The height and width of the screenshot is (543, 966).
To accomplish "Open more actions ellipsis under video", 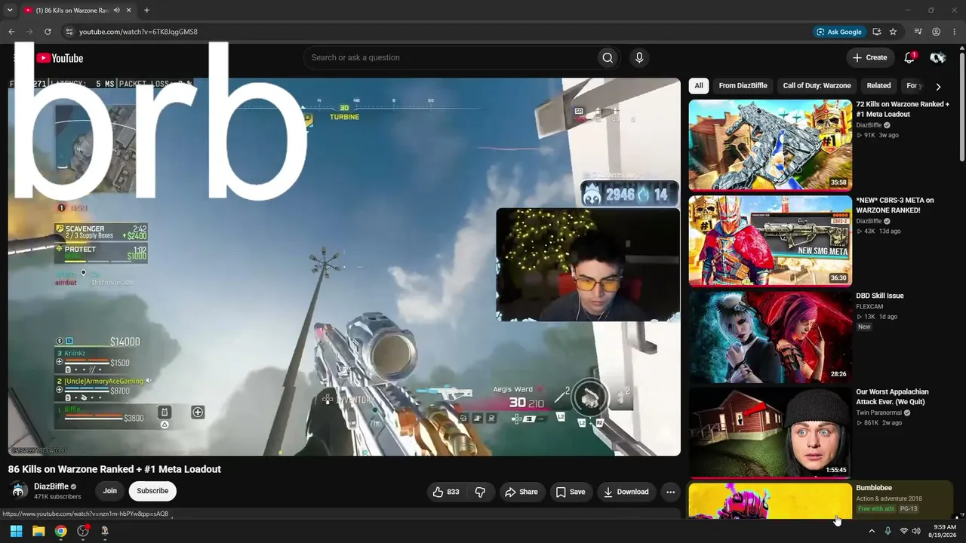I will coord(670,492).
